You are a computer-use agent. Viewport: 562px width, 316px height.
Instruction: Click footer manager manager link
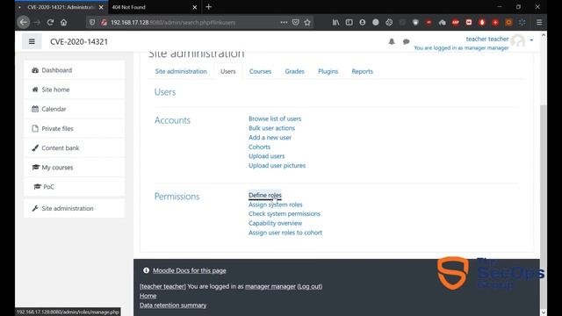tap(270, 286)
